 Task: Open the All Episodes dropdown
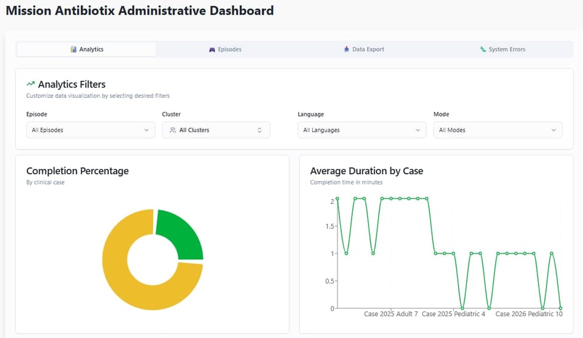(90, 130)
